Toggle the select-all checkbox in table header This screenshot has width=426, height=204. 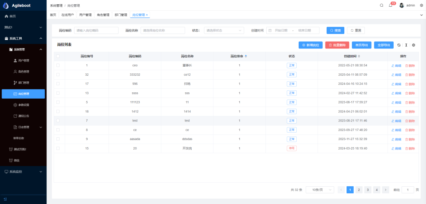(x=58, y=56)
